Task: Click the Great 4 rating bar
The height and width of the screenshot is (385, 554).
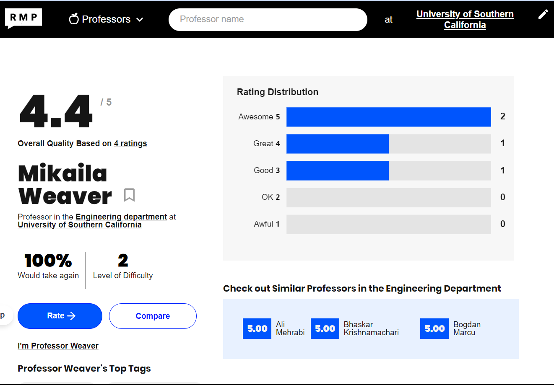Action: point(388,144)
